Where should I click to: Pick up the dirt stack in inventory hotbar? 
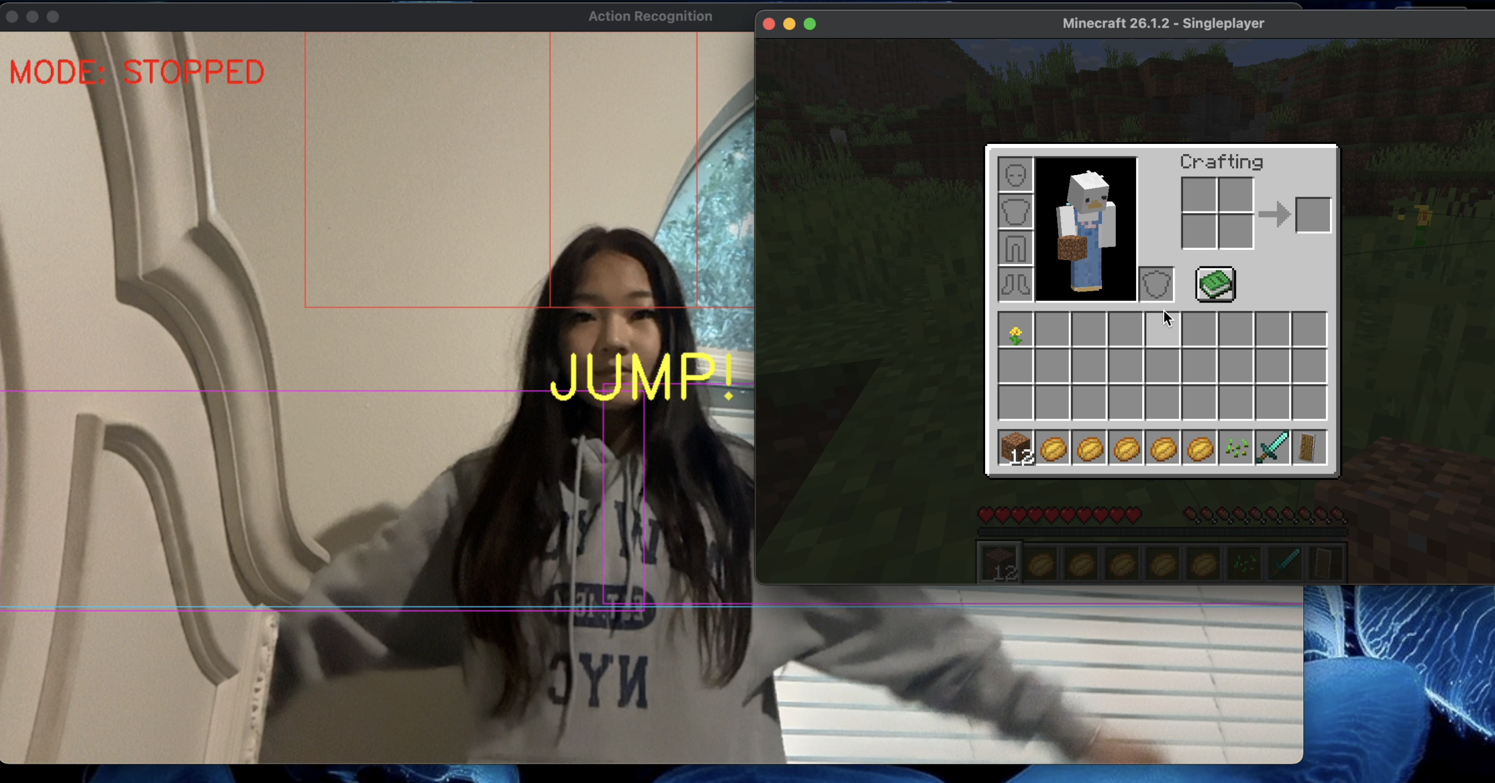pyautogui.click(x=1016, y=448)
